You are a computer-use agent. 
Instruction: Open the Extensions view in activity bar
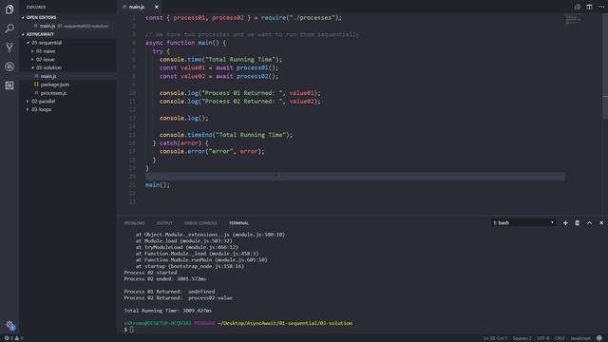(x=9, y=85)
